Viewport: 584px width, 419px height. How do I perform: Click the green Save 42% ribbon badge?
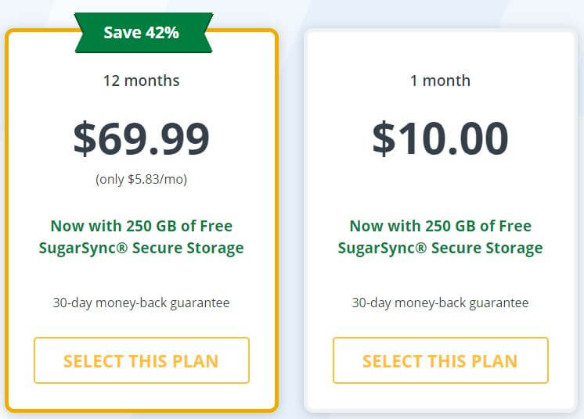click(143, 33)
